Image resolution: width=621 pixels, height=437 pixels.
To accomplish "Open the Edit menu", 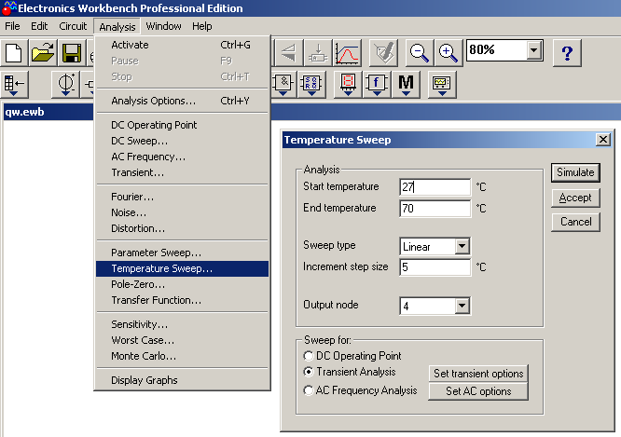I will click(39, 26).
